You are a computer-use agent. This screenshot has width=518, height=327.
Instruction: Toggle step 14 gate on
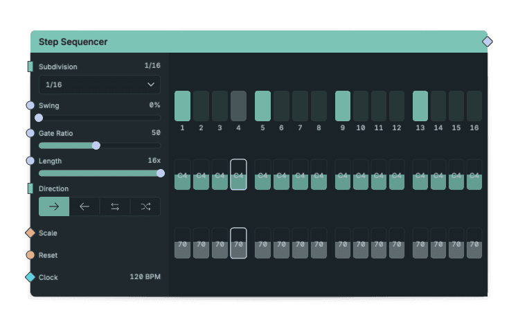[438, 106]
